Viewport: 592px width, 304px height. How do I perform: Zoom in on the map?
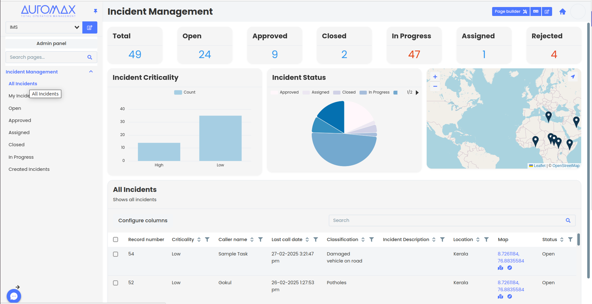435,77
